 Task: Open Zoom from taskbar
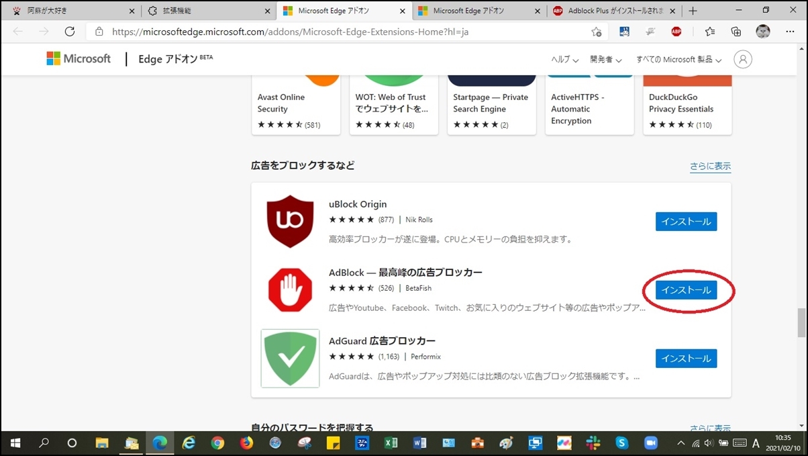[651, 443]
